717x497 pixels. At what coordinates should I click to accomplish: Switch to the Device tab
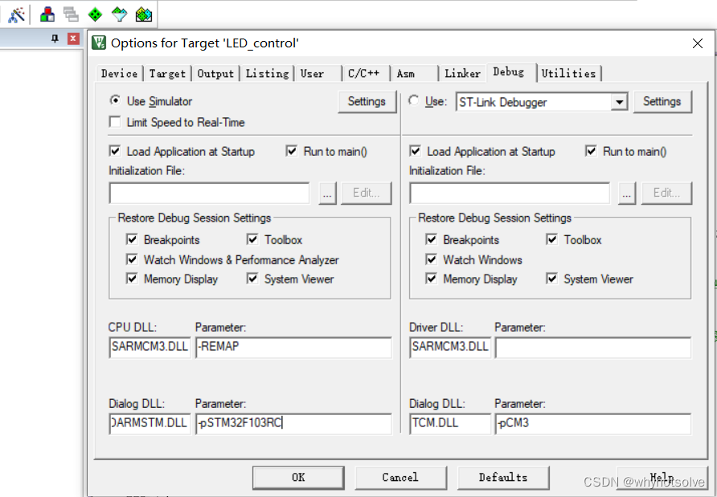pos(119,74)
